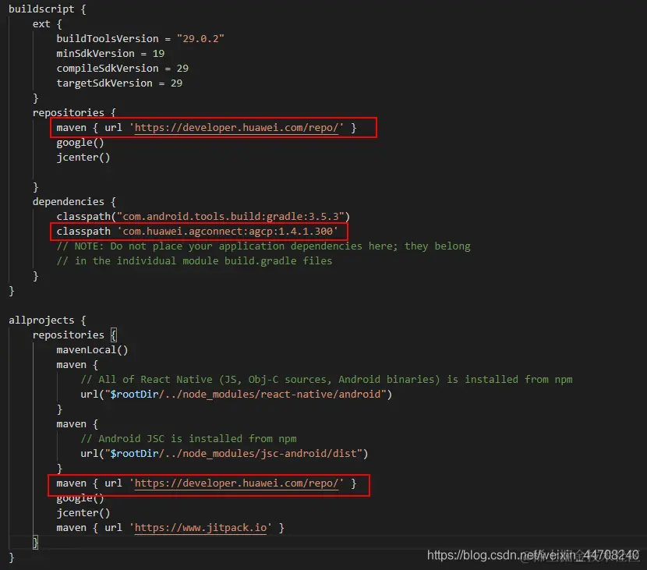This screenshot has width=647, height=570.
Task: Click jcenter() in the buildscript repositories
Action: pos(83,158)
